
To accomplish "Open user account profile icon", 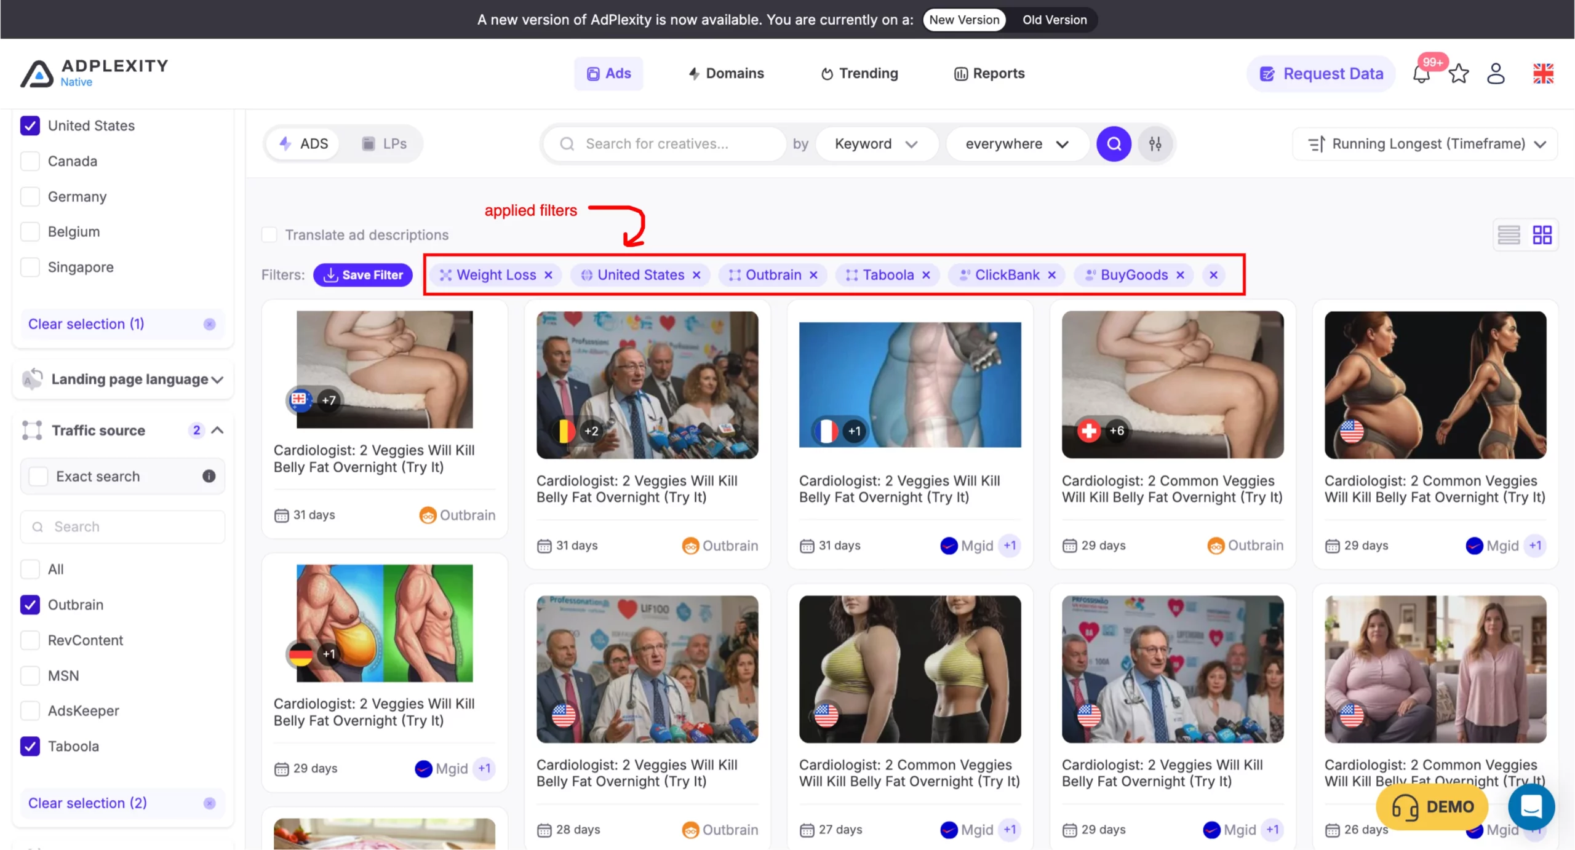I will tap(1496, 74).
